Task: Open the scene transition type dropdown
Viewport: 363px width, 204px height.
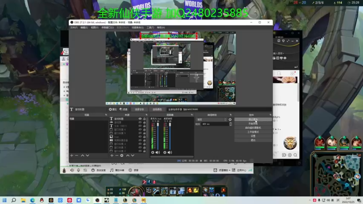Action: click(x=211, y=120)
